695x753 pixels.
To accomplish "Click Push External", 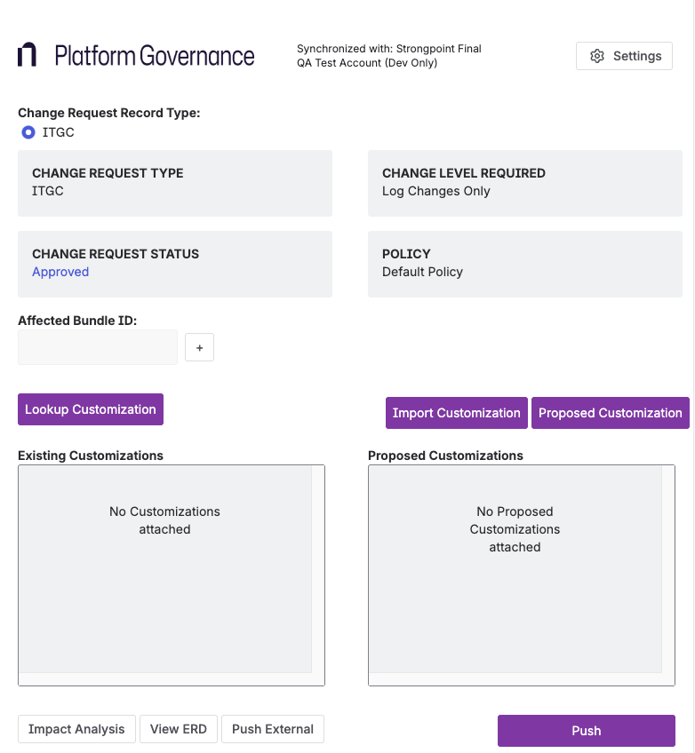I will pos(272,729).
